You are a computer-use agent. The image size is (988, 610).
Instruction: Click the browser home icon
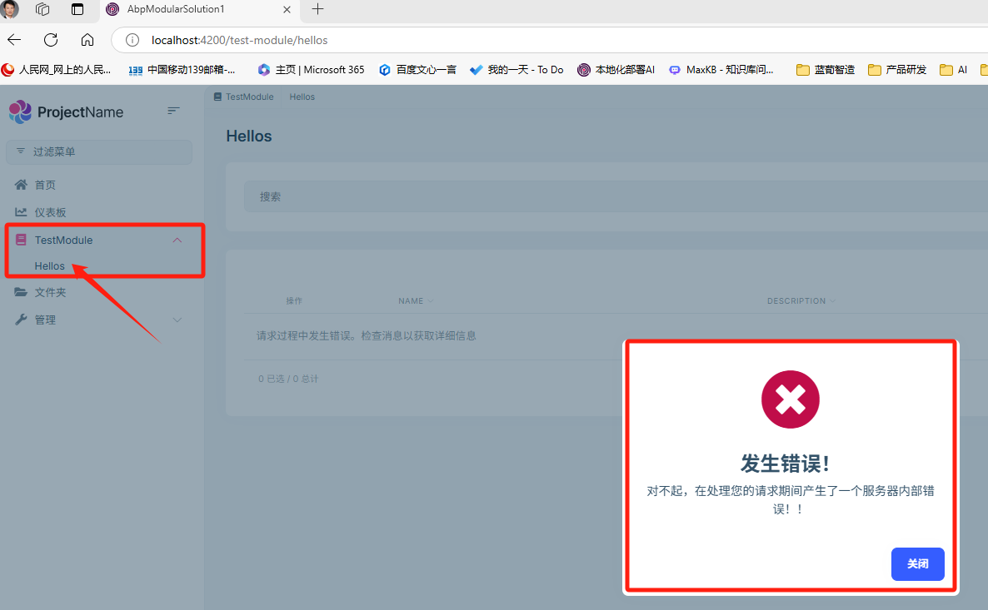(x=87, y=40)
